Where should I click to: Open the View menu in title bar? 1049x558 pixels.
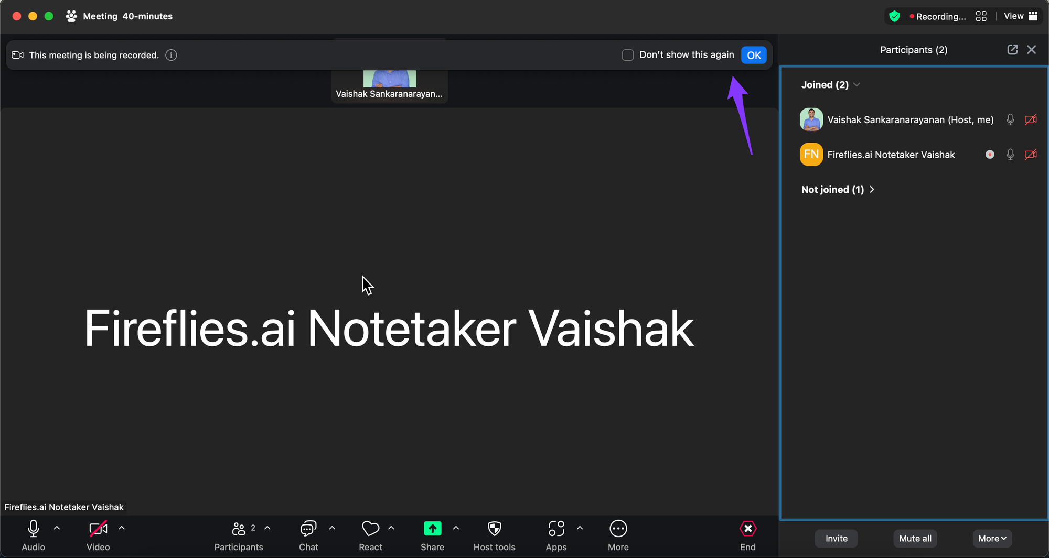pyautogui.click(x=1021, y=16)
